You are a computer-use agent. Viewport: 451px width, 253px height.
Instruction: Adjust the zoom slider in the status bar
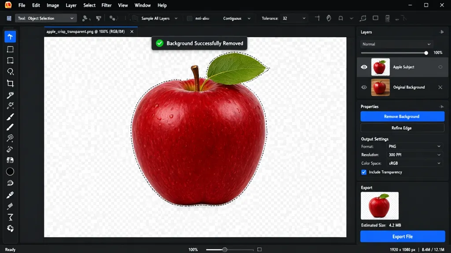(225, 249)
